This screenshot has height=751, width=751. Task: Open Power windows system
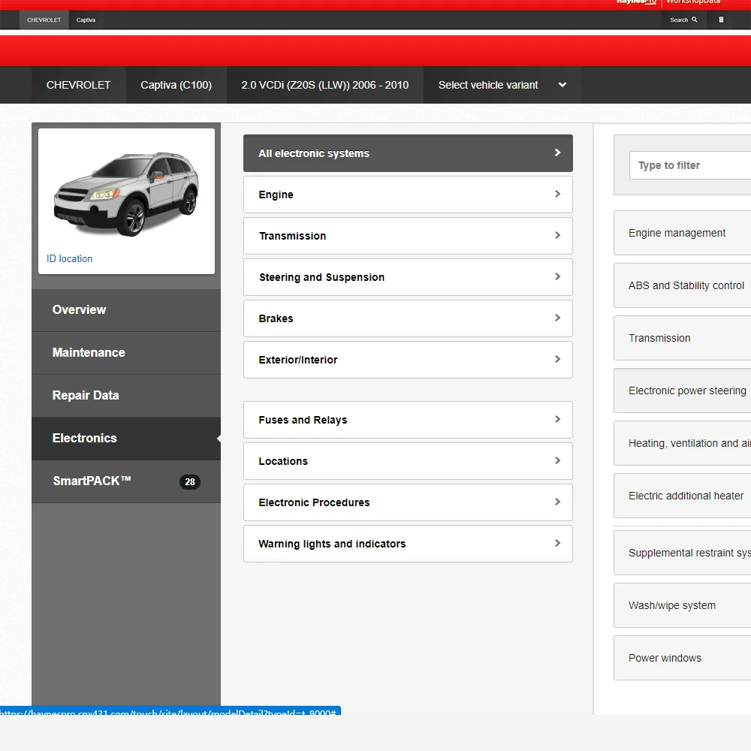(x=683, y=658)
